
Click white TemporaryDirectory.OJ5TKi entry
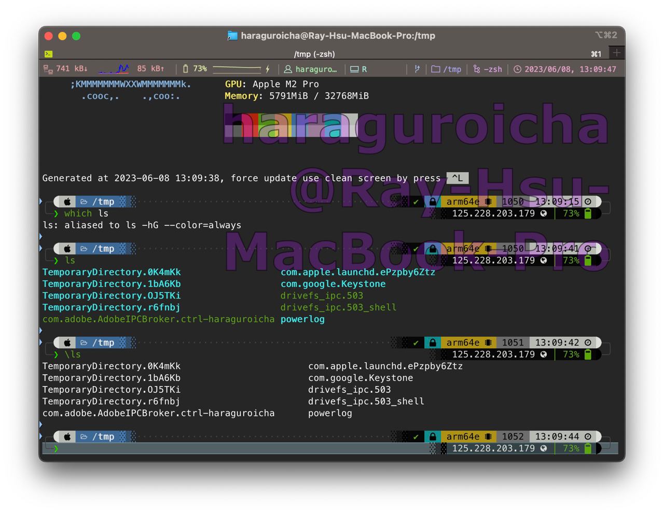[112, 390]
